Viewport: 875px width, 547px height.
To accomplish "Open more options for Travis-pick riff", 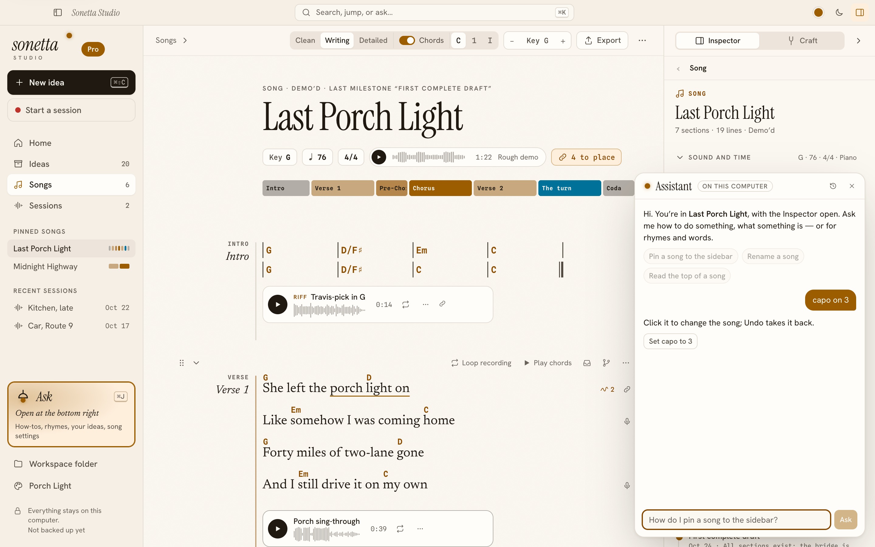I will tap(426, 304).
